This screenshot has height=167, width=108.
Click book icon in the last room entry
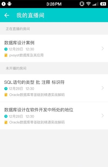6,122
